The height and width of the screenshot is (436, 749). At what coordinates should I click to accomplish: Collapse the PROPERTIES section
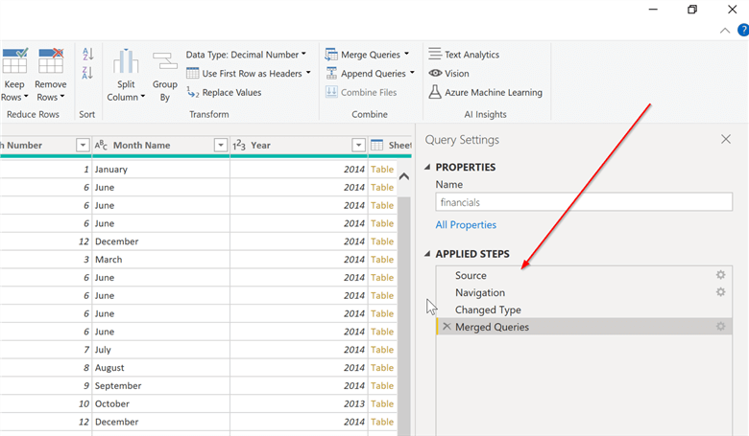pyautogui.click(x=428, y=167)
